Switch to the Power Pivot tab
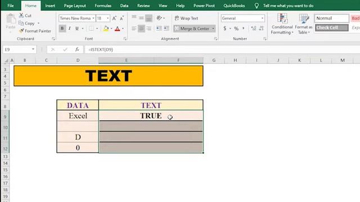Image resolution: width=360 pixels, height=202 pixels. 204,6
